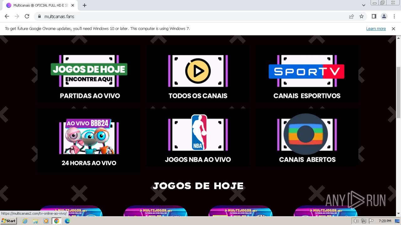Viewport: 401px width, 225px height.
Task: Bookmark this page with the star icon
Action: (x=362, y=16)
